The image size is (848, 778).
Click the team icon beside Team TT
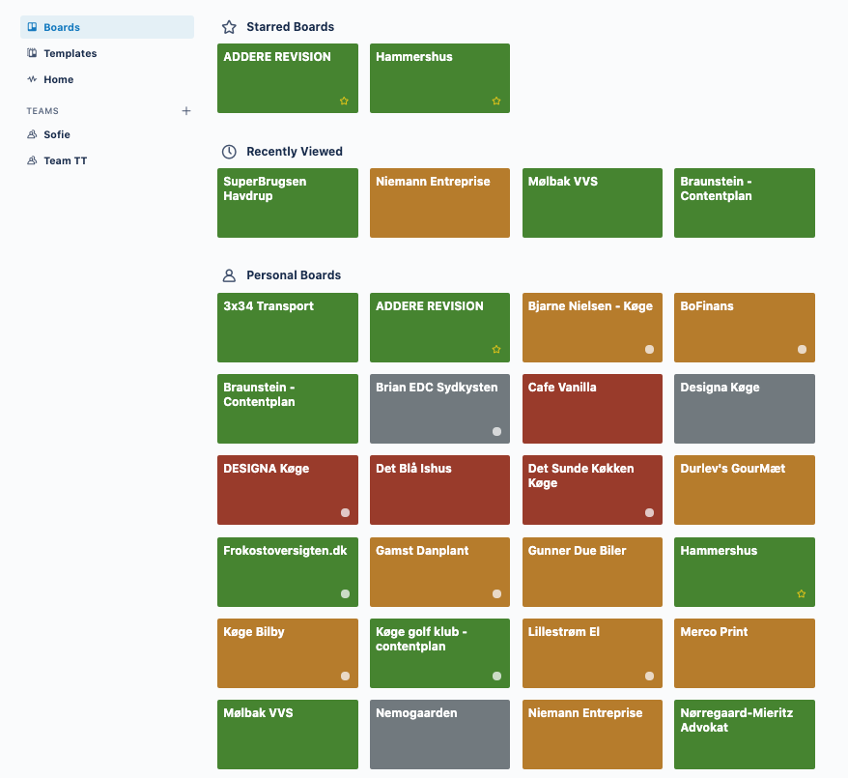[33, 160]
